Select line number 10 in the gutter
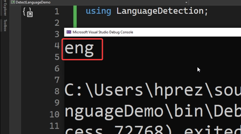 click(54, 114)
